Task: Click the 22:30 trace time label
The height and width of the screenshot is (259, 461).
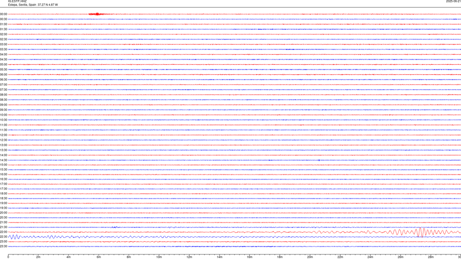Action: click(3, 236)
